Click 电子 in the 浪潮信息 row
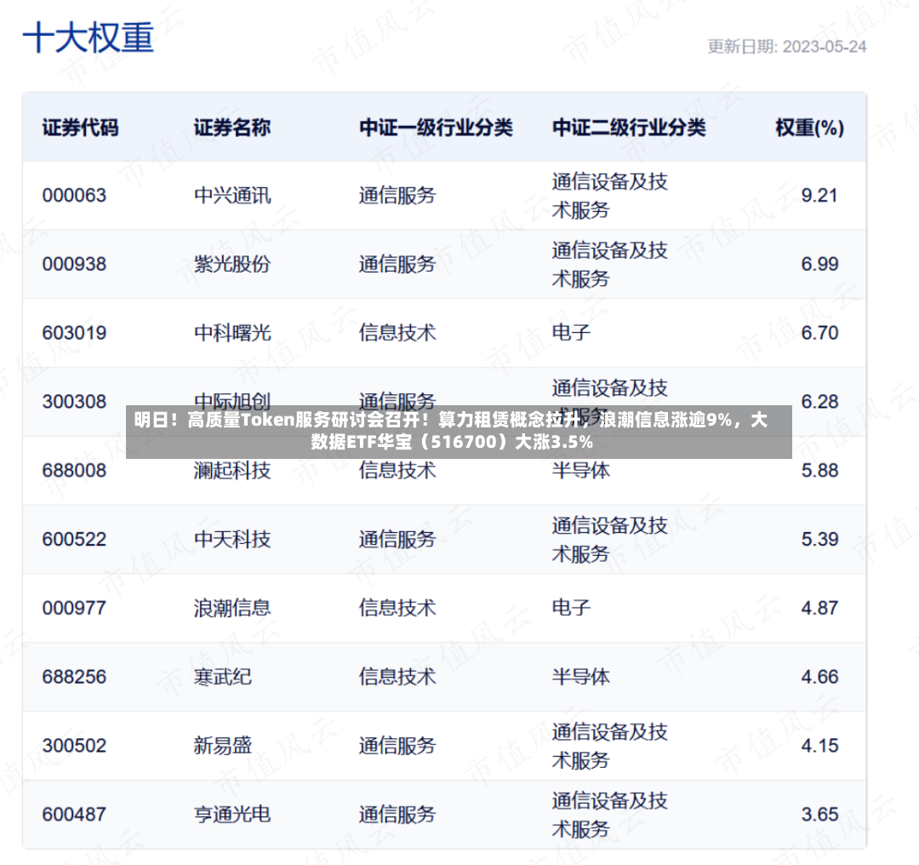Image resolution: width=919 pixels, height=865 pixels. [571, 608]
